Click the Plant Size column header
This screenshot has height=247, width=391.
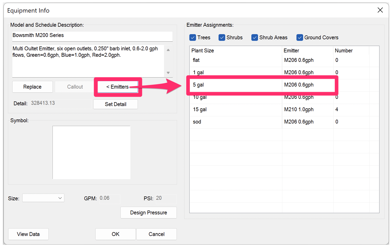(x=236, y=51)
